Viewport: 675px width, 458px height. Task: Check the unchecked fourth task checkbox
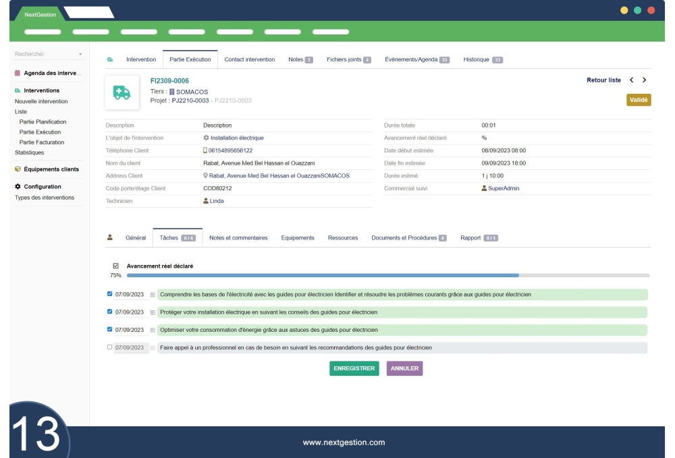coord(110,347)
